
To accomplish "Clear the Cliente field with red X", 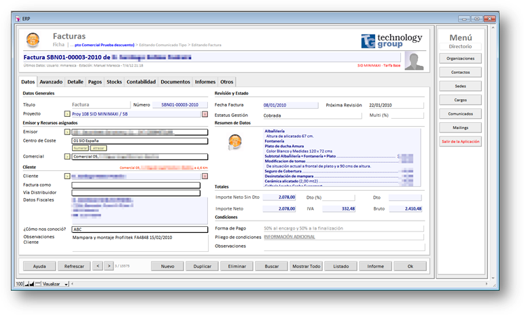I will [205, 175].
